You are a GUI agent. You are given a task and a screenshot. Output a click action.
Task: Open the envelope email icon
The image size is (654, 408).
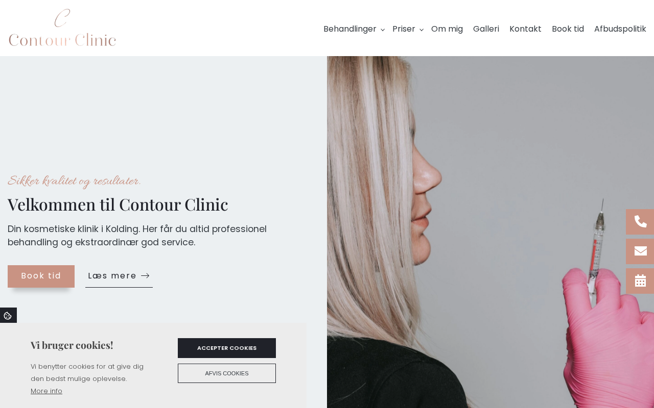coord(640,251)
